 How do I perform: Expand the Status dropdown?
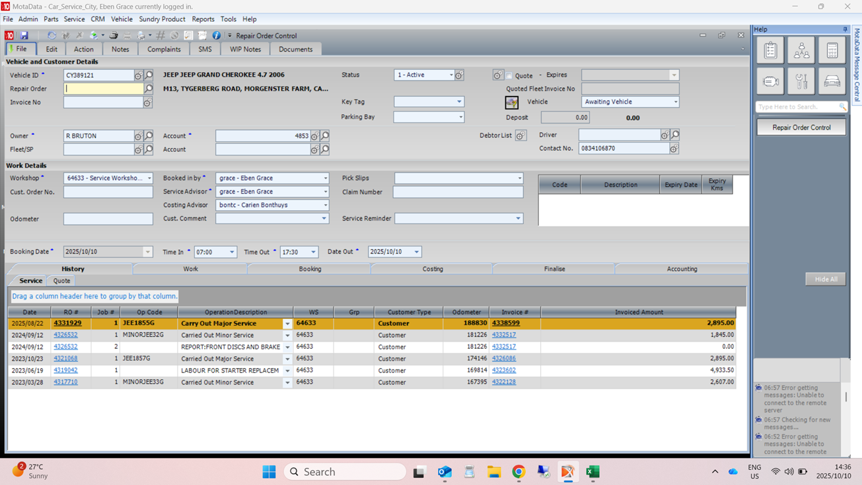451,75
